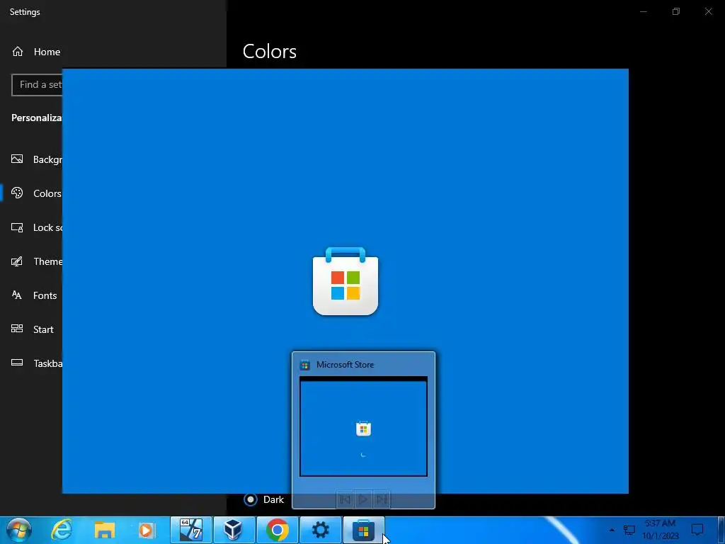725x544 pixels.
Task: Open Action Center notifications icon
Action: click(697, 530)
